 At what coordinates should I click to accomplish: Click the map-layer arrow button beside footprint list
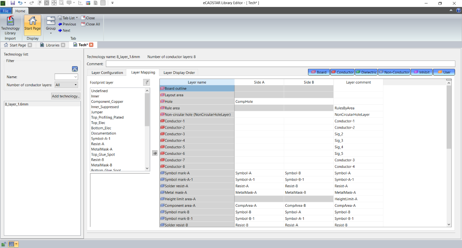tap(155, 153)
